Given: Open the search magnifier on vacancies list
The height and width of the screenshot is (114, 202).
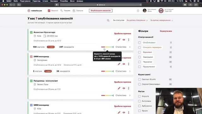Looking at the screenshot, I should pos(108,20).
